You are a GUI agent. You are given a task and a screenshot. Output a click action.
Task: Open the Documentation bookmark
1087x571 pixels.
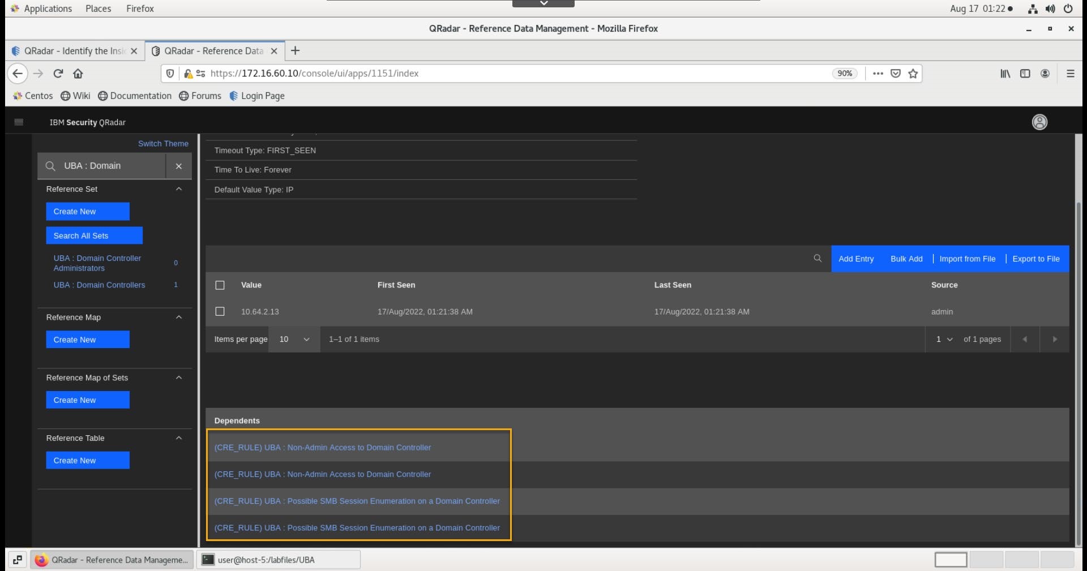click(x=135, y=96)
